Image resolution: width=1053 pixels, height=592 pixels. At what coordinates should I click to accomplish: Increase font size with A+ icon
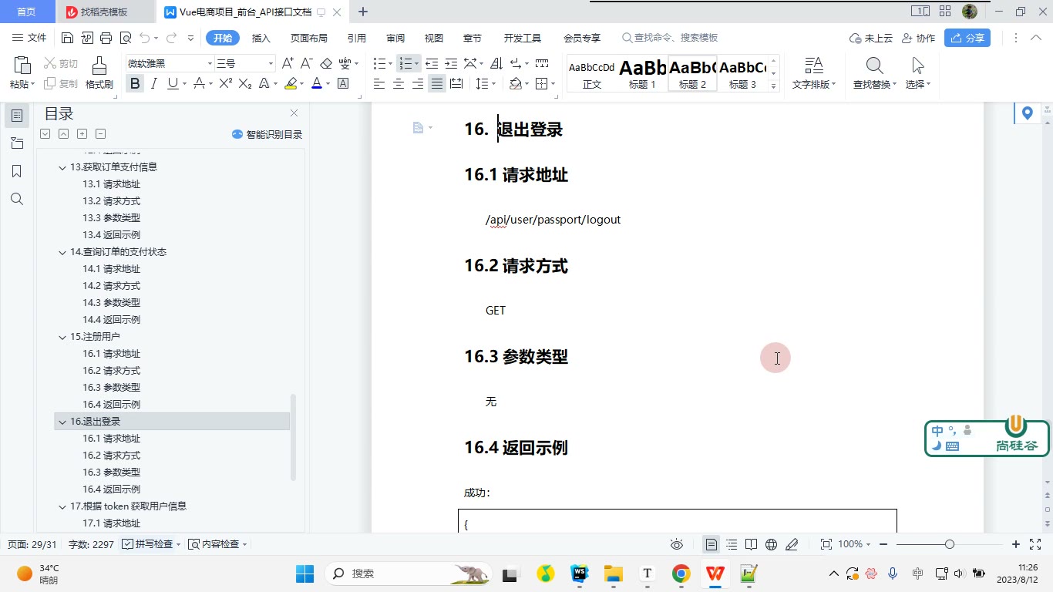pyautogui.click(x=288, y=63)
